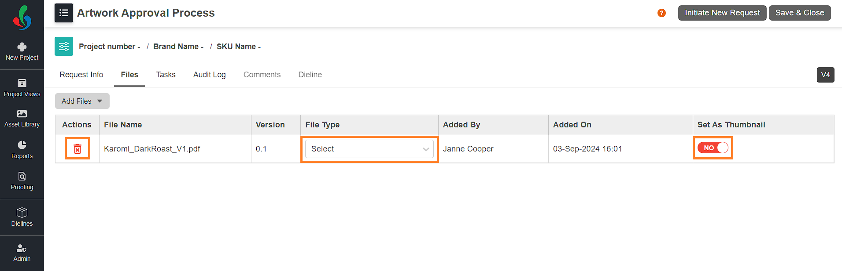This screenshot has height=271, width=842.
Task: Click SKU Name breadcrumb
Action: pyautogui.click(x=239, y=47)
